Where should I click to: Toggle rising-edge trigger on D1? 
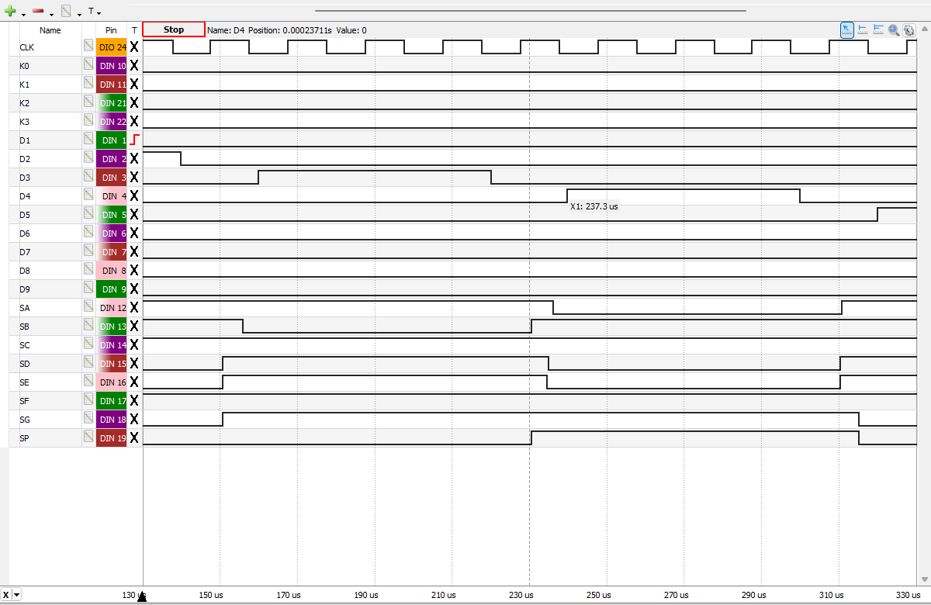(134, 140)
